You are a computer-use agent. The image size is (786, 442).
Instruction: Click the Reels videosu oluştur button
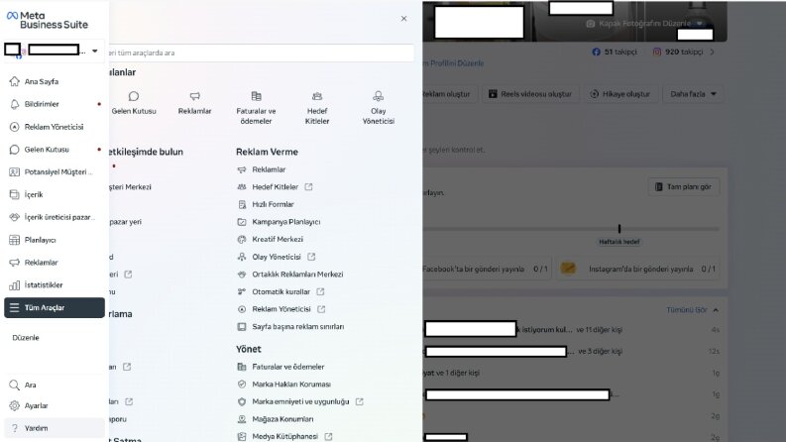530,94
